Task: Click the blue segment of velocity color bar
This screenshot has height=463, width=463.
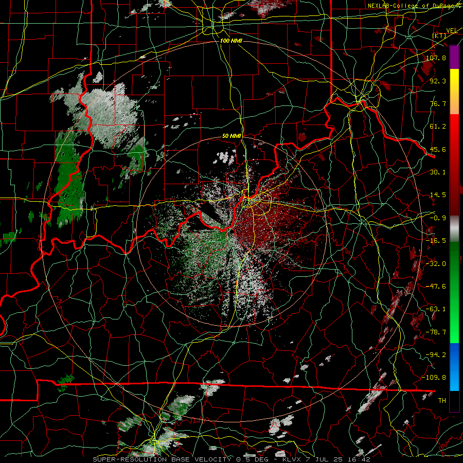Action: (454, 367)
